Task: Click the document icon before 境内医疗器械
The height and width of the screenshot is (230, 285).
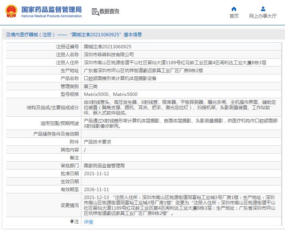Action: [8, 34]
